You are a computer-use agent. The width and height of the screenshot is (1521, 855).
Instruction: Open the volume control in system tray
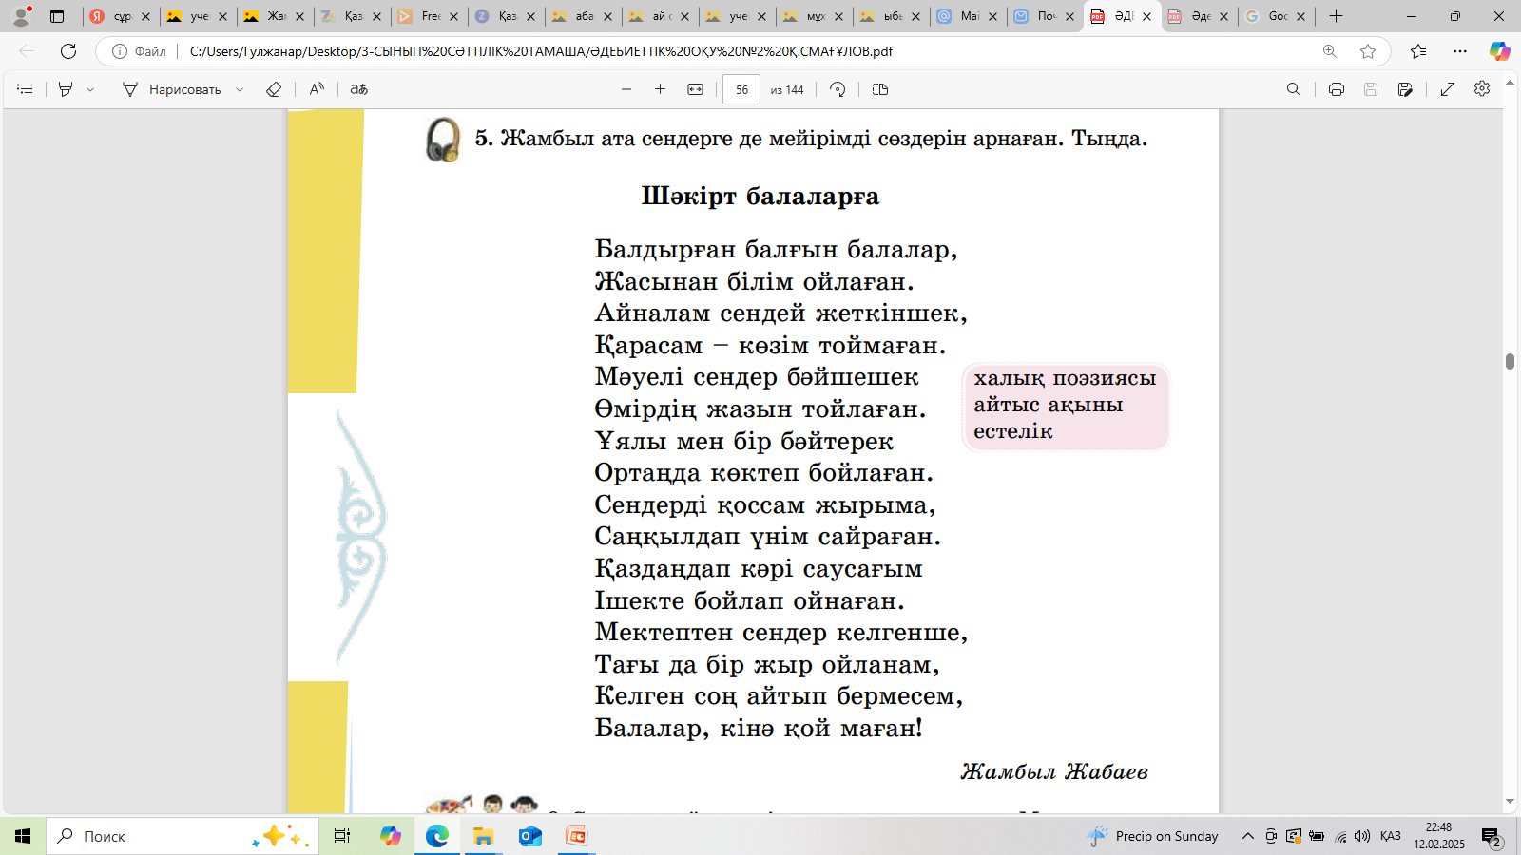(x=1362, y=836)
